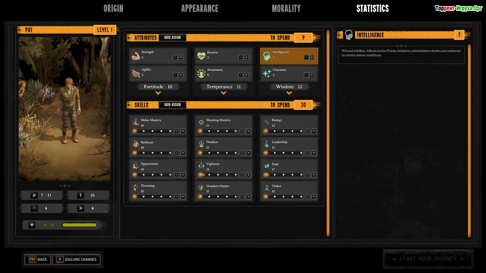Auto assign the Attributes points
The height and width of the screenshot is (273, 486).
tap(172, 37)
